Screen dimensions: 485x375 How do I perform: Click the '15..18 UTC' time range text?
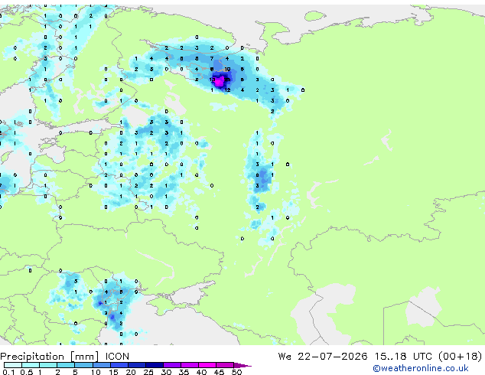point(403,357)
